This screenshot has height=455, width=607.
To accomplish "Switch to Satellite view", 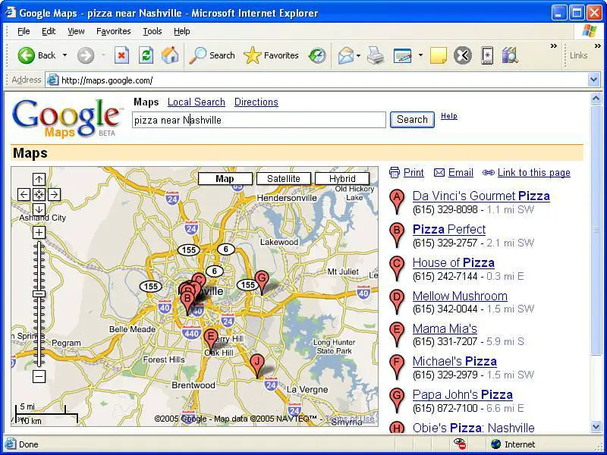I will coord(283,179).
